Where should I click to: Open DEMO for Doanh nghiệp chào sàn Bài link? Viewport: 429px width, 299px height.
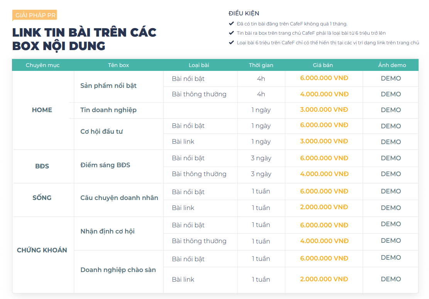[x=391, y=279]
